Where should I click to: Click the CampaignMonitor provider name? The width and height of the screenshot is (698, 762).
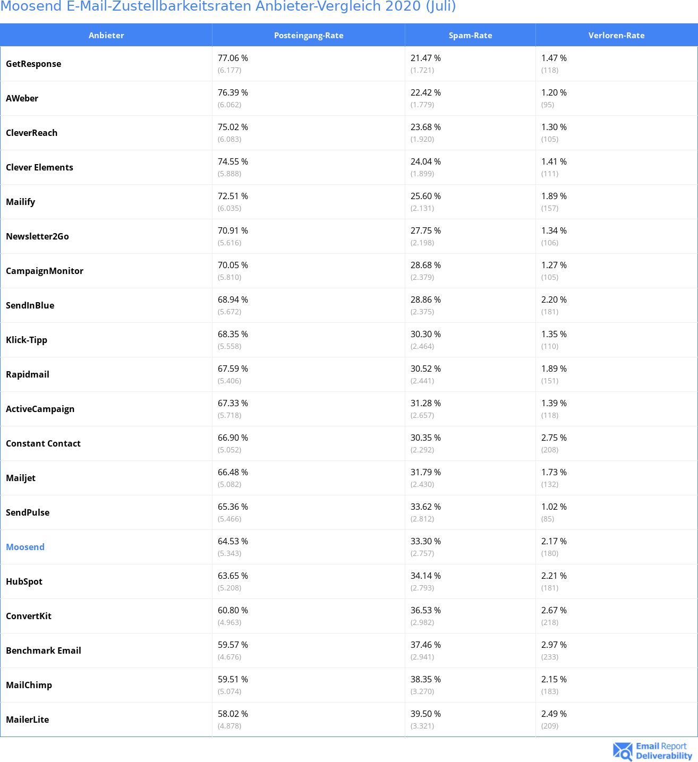tap(45, 271)
